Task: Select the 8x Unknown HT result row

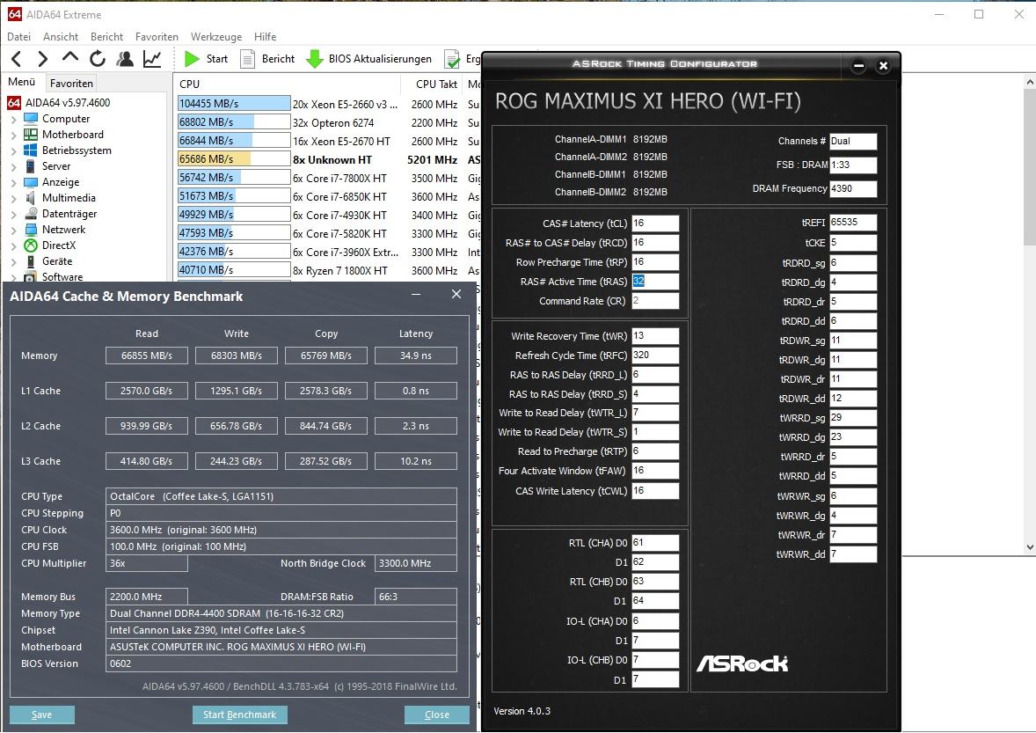Action: 328,159
